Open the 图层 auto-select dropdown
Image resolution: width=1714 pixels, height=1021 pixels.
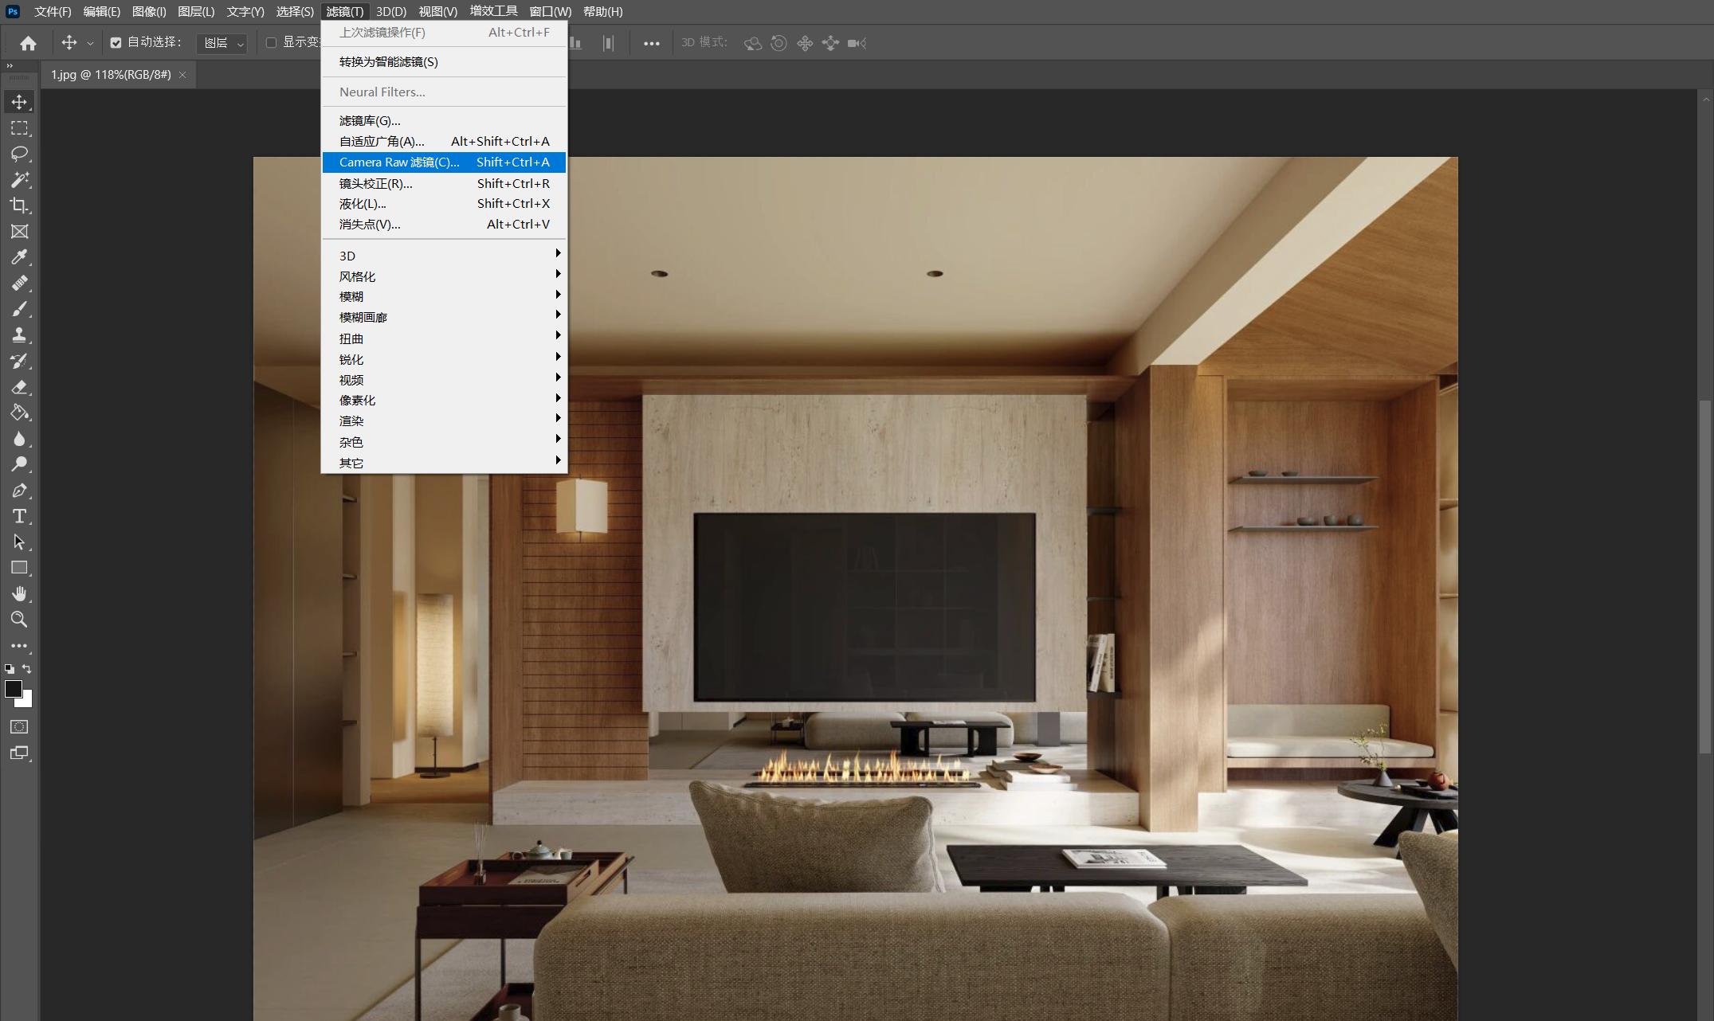click(x=222, y=43)
